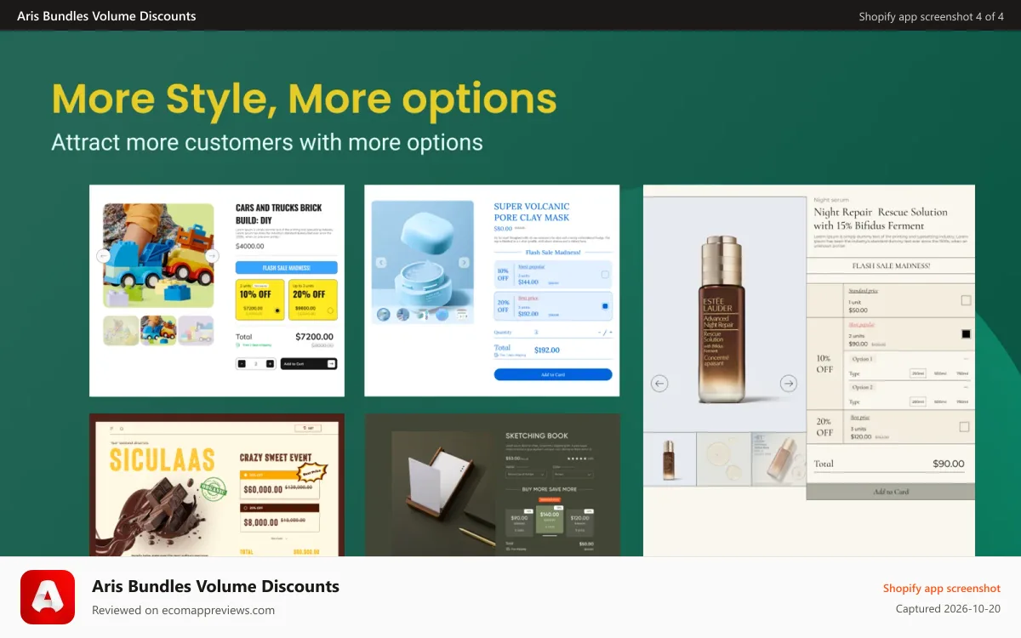The image size is (1021, 638).
Task: Click 'Captured 2026-10-20' text
Action: coord(948,609)
